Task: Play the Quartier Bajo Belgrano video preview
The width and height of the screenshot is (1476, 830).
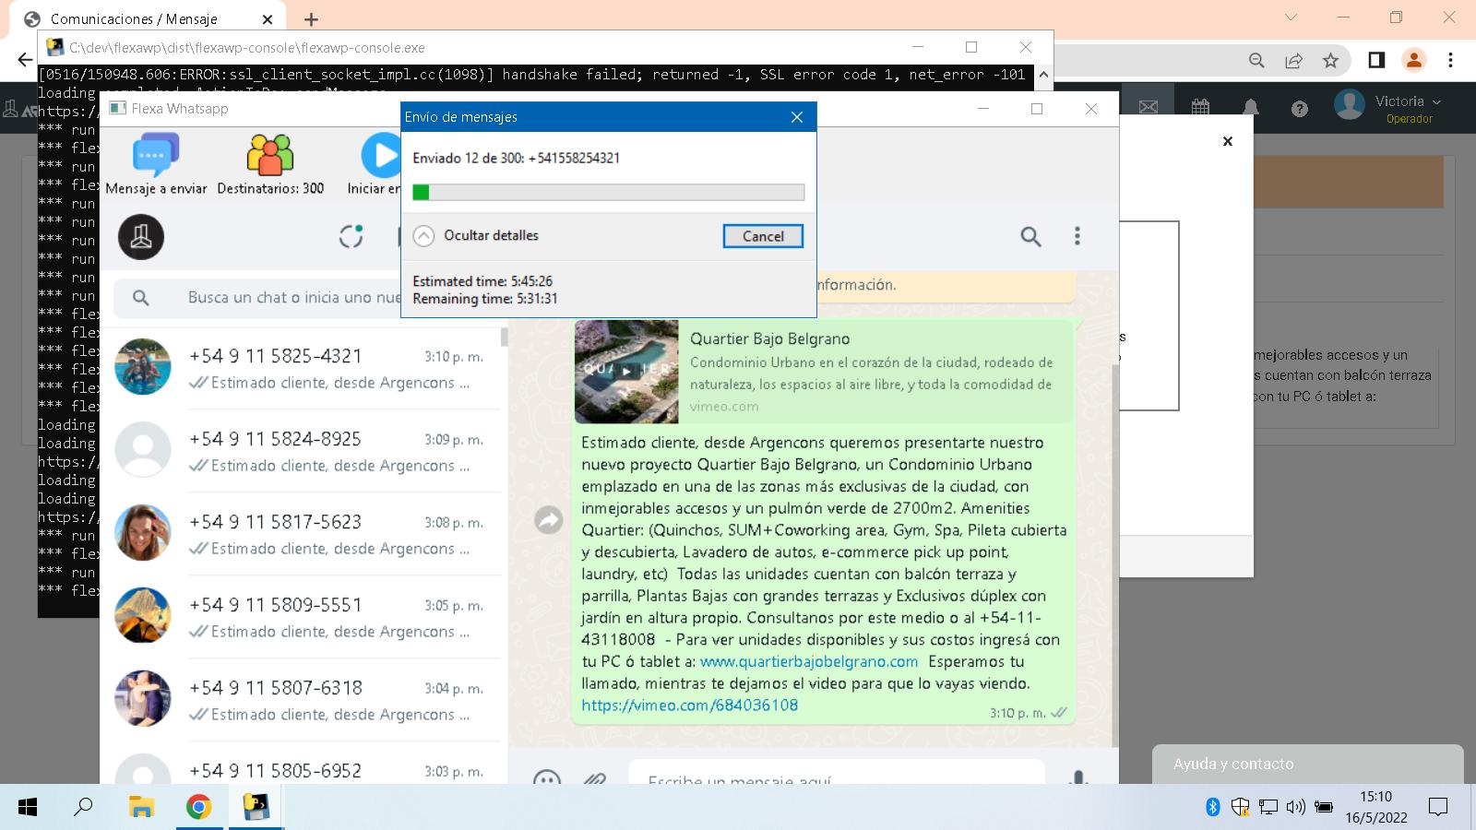Action: click(626, 372)
